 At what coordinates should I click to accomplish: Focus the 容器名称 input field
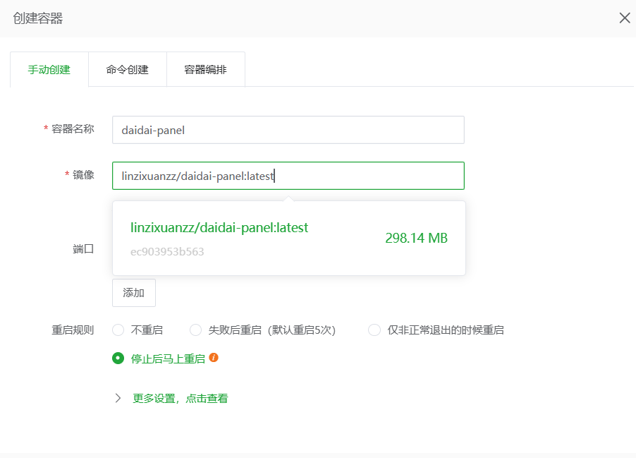click(x=288, y=130)
